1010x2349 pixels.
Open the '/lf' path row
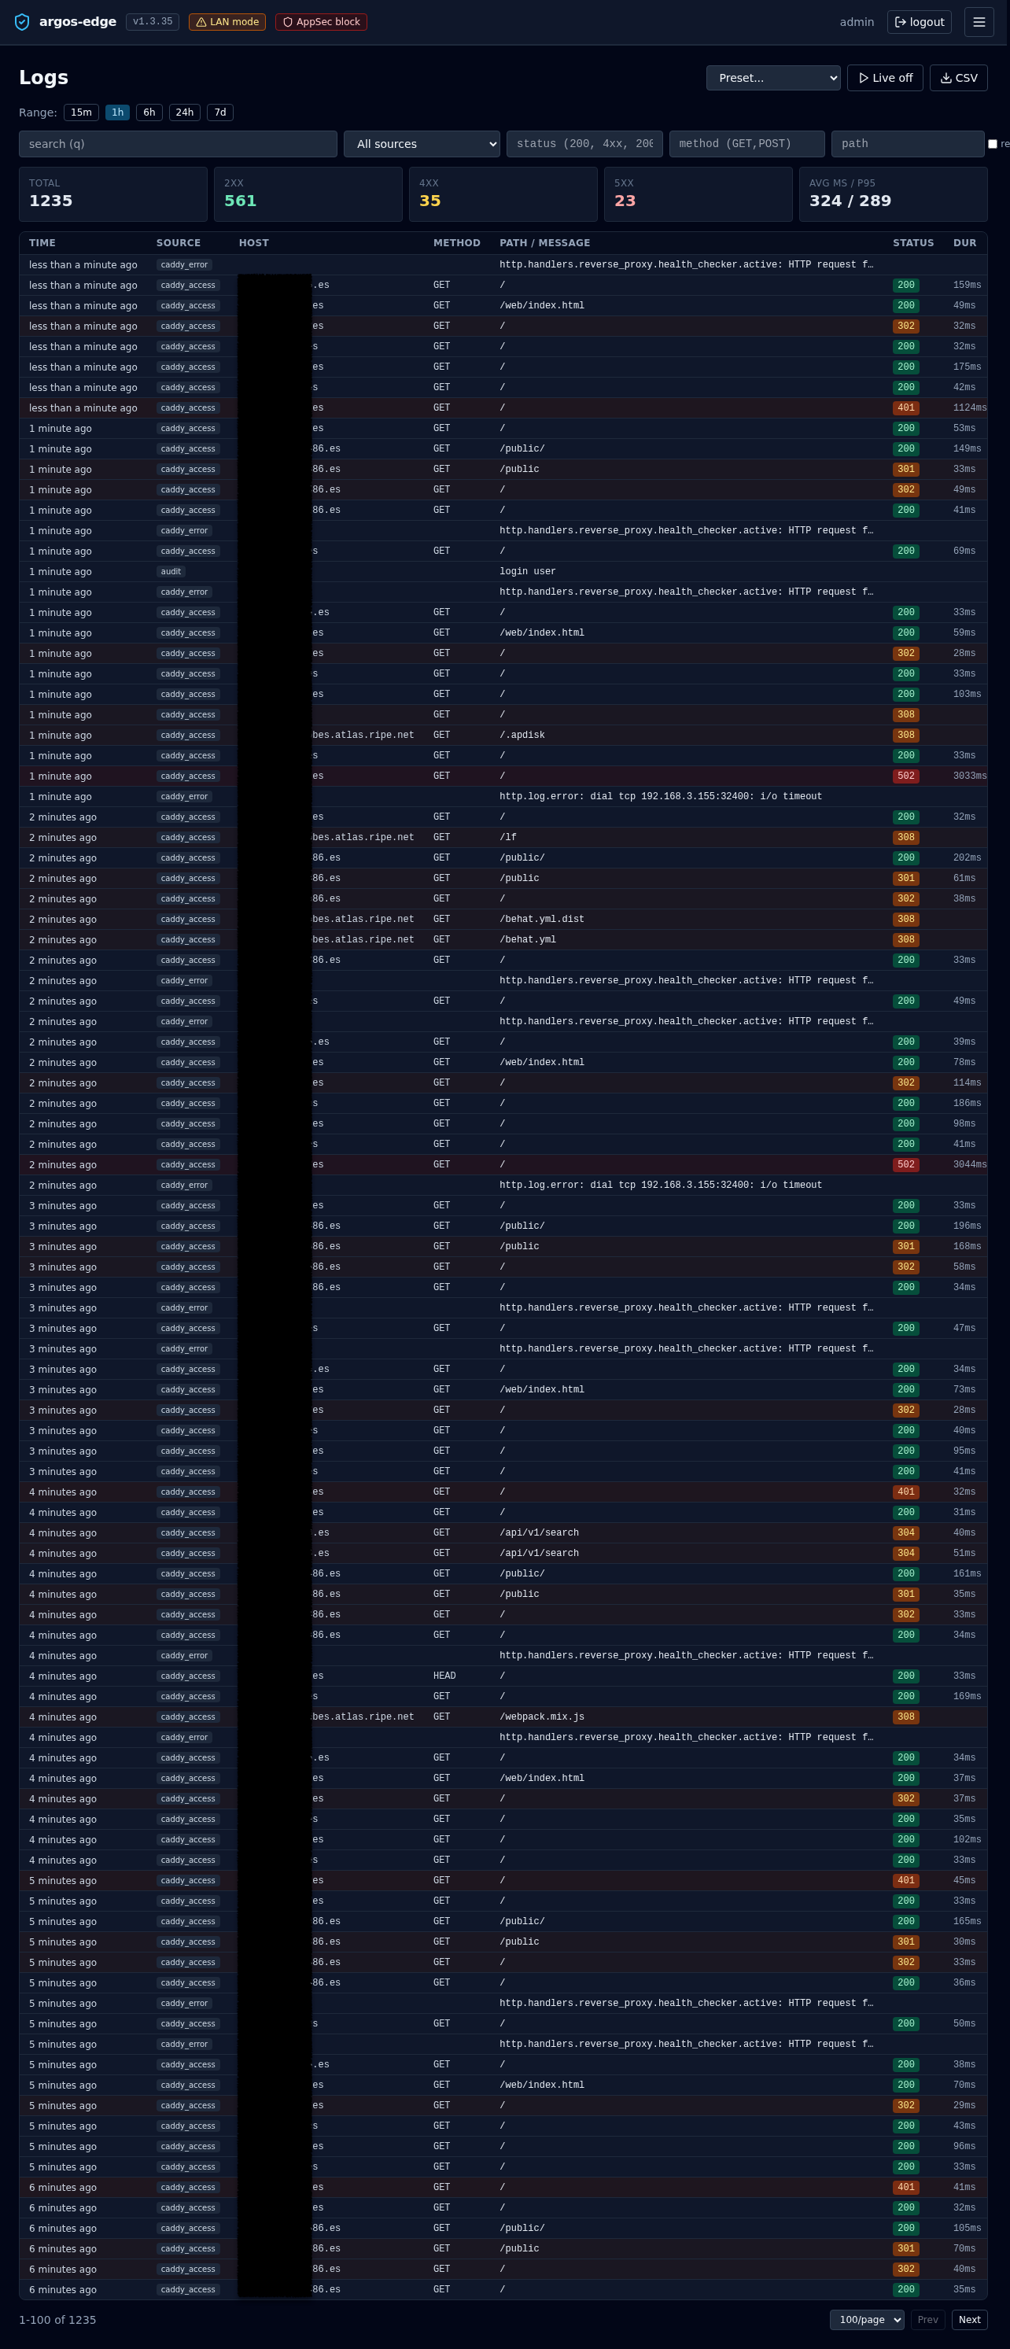point(503,837)
